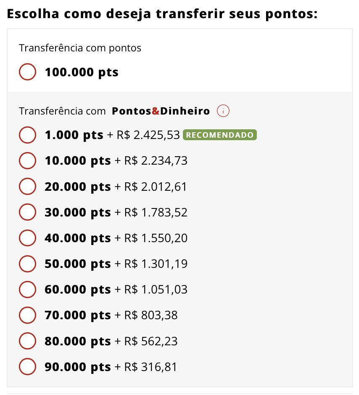Image resolution: width=359 pixels, height=395 pixels.
Task: Click the R$ 803,38 price text
Action: 151,315
